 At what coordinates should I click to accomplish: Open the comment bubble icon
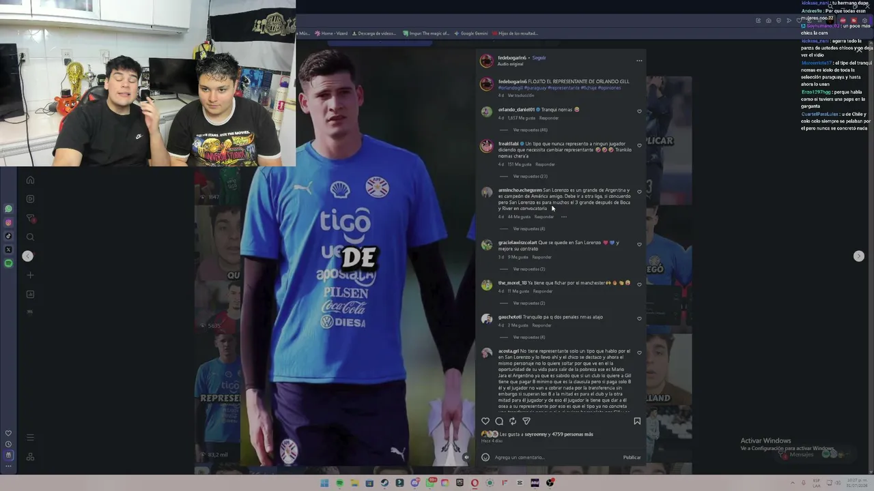(x=499, y=421)
